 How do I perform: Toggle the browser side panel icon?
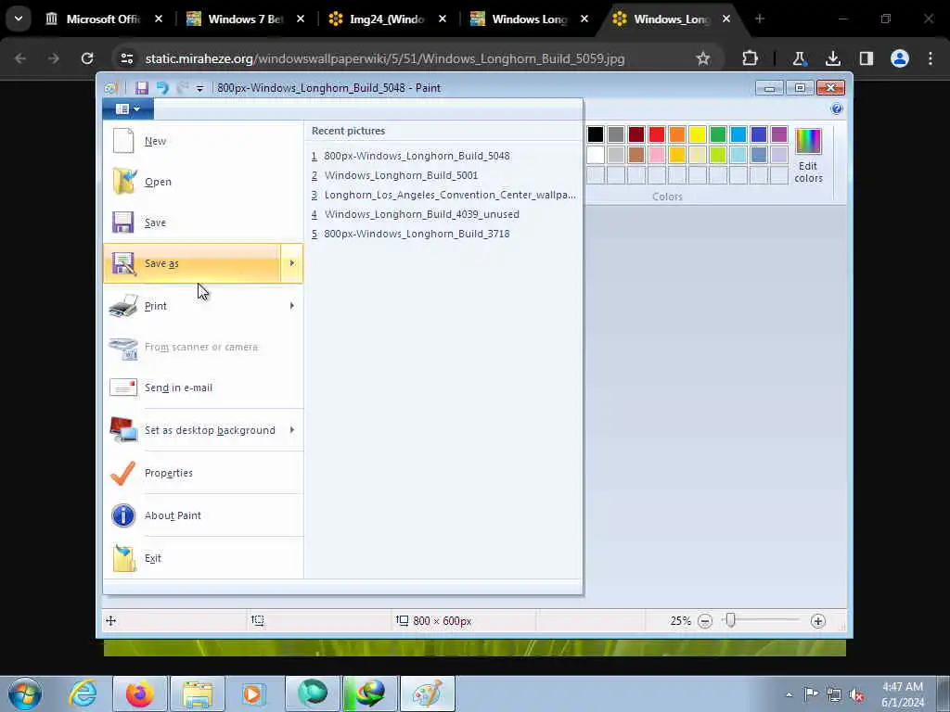(x=867, y=58)
